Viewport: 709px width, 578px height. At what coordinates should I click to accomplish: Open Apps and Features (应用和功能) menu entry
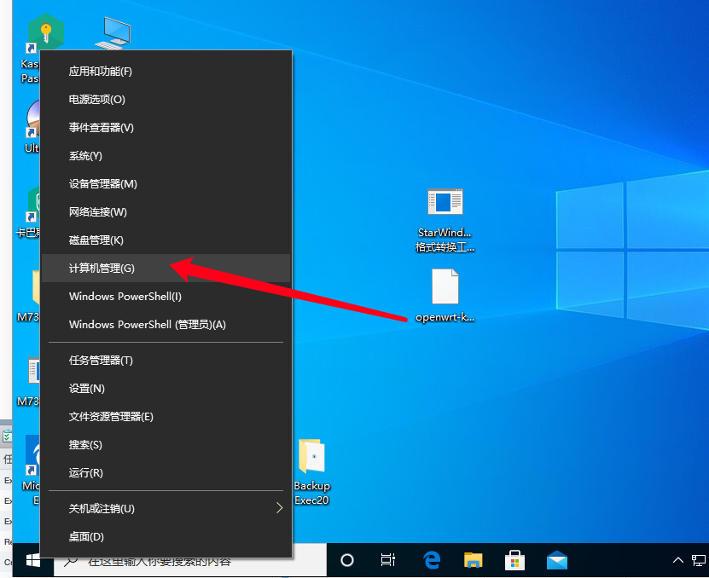tap(166, 72)
